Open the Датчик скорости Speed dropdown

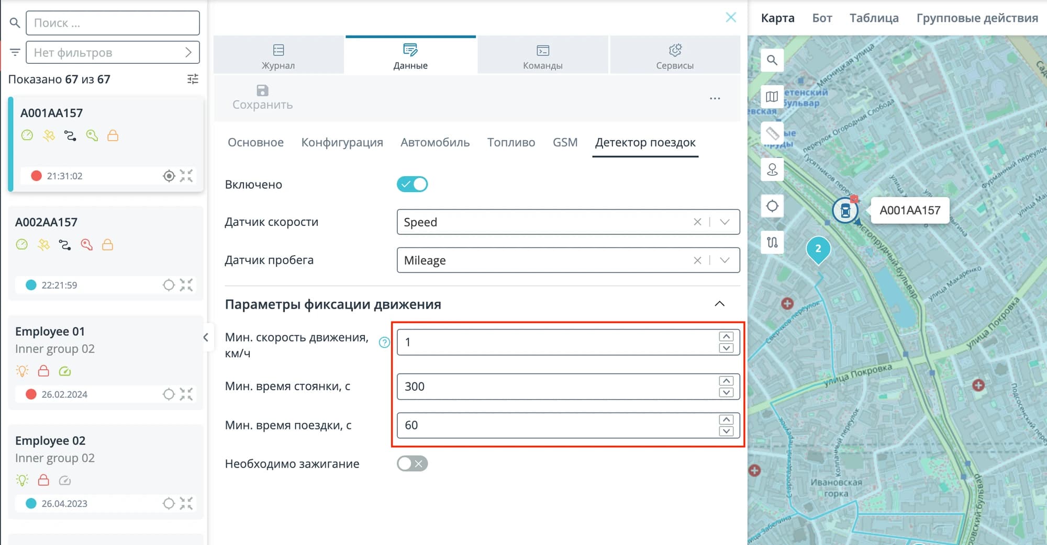pos(568,222)
